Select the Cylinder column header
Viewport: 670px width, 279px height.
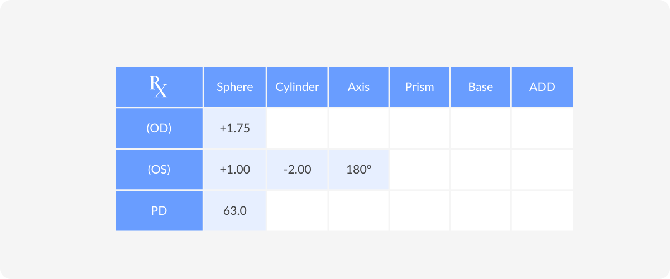(298, 87)
